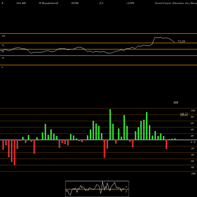This screenshot has width=197, height=197.
Task: Select the tallest green MR bar
Action: 110,125
